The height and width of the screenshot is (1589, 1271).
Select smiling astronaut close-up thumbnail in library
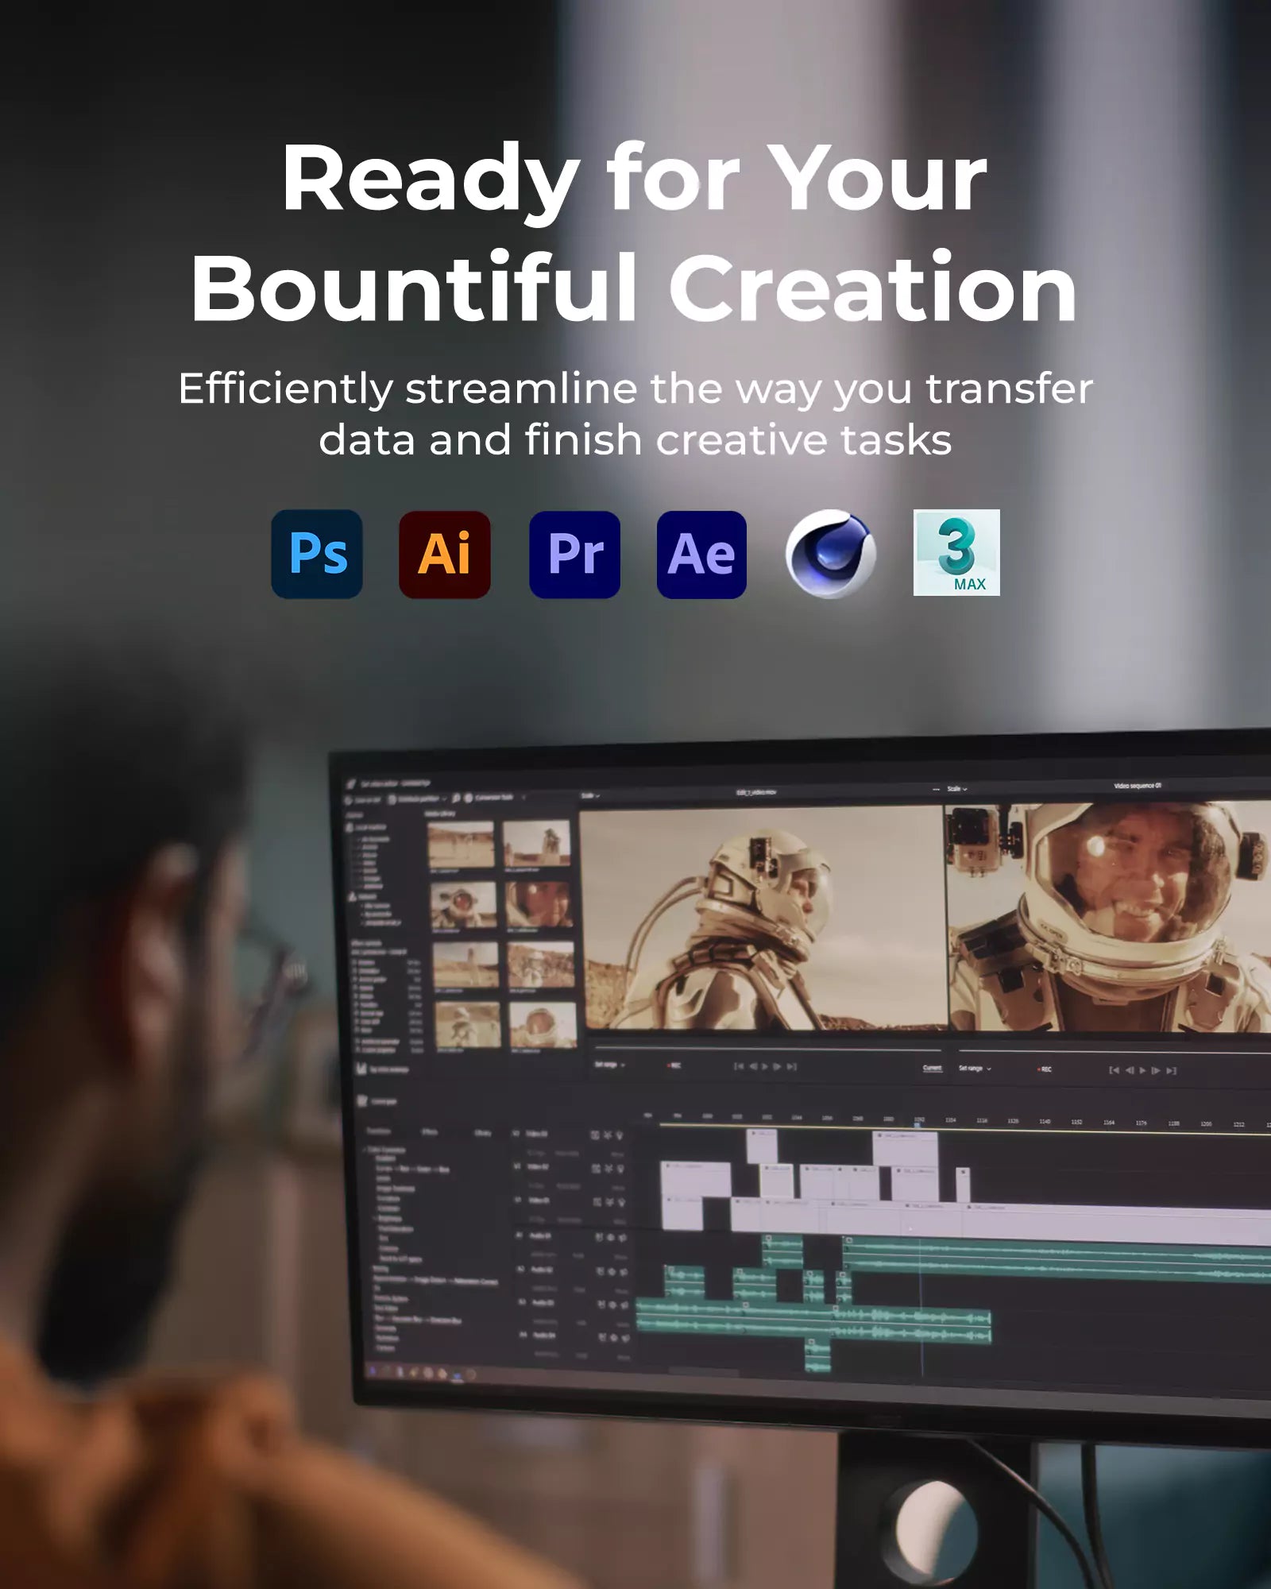539,904
